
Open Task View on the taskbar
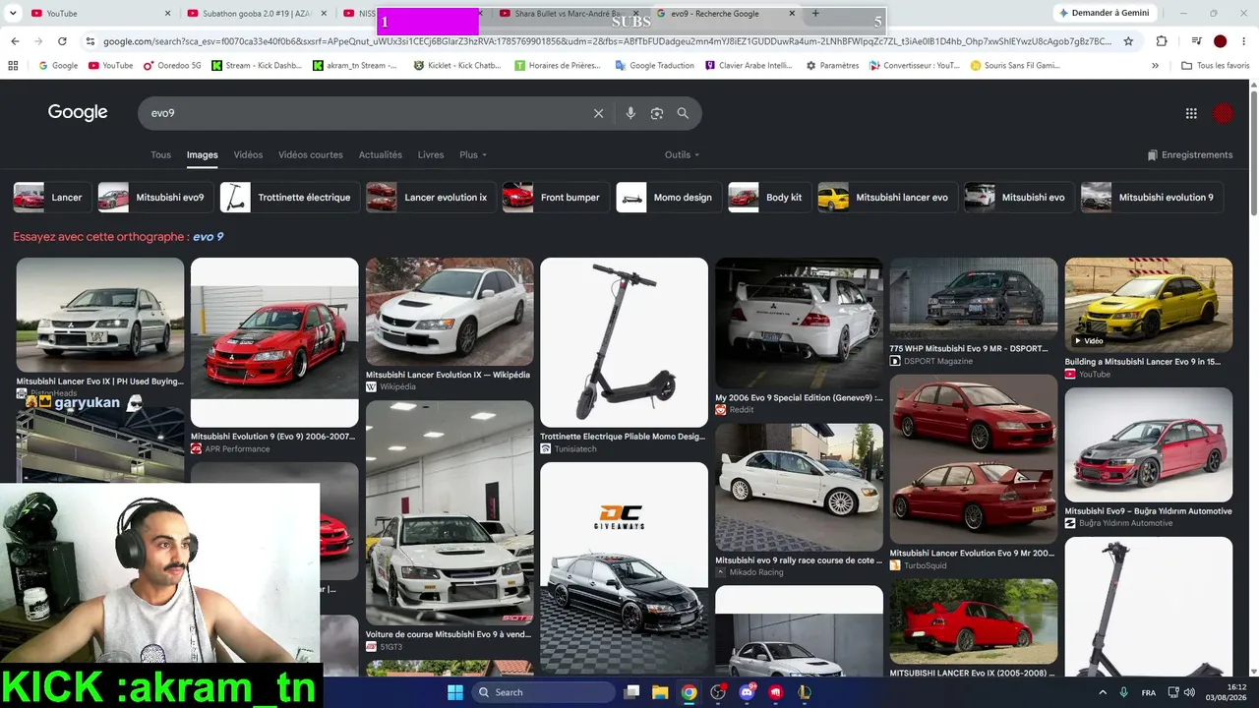tap(632, 692)
